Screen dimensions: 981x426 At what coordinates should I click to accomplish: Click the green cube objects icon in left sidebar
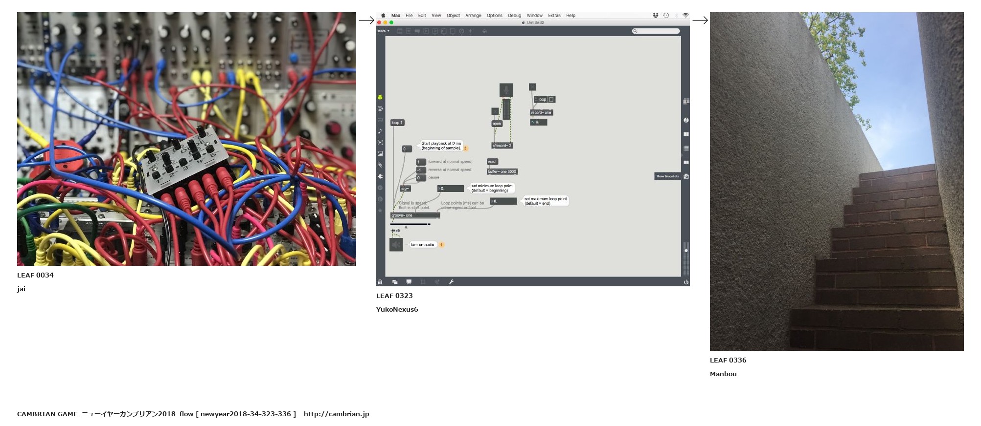point(380,97)
